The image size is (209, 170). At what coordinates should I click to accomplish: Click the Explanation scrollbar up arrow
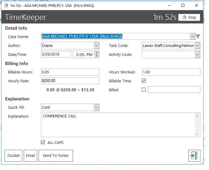click(x=197, y=116)
